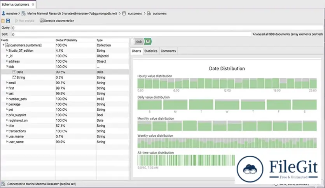Select the use_rname field row
325x188 pixels.
[x=65, y=136]
